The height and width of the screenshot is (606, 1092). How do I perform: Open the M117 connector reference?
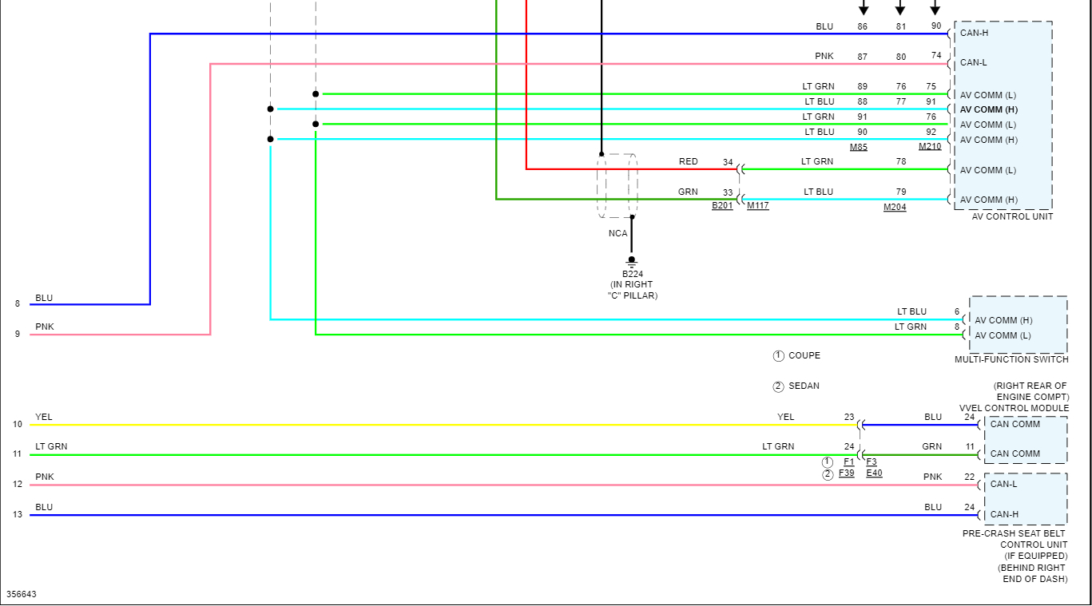click(758, 206)
